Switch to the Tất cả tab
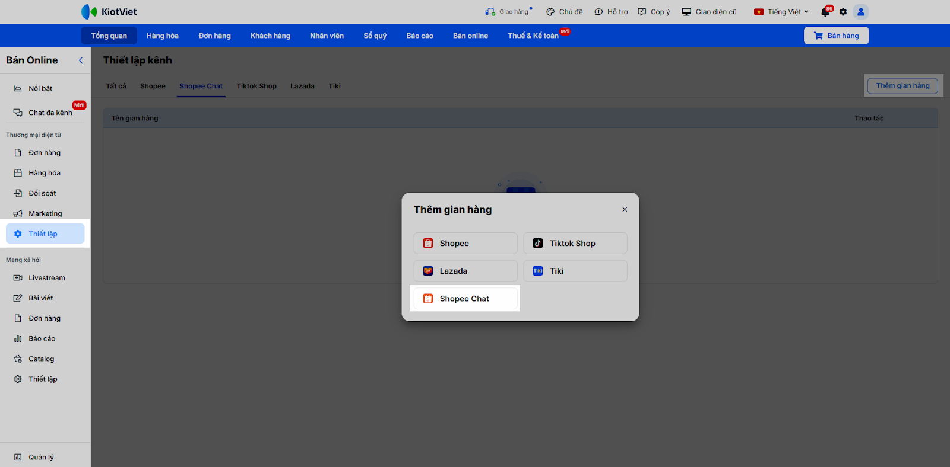Screen dimensions: 950x467 (x=116, y=86)
